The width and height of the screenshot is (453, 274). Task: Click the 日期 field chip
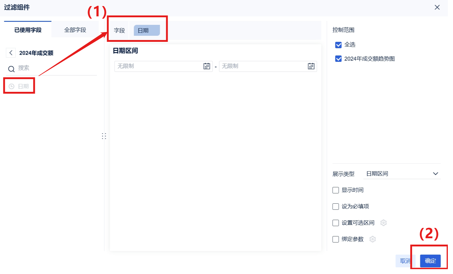[147, 30]
